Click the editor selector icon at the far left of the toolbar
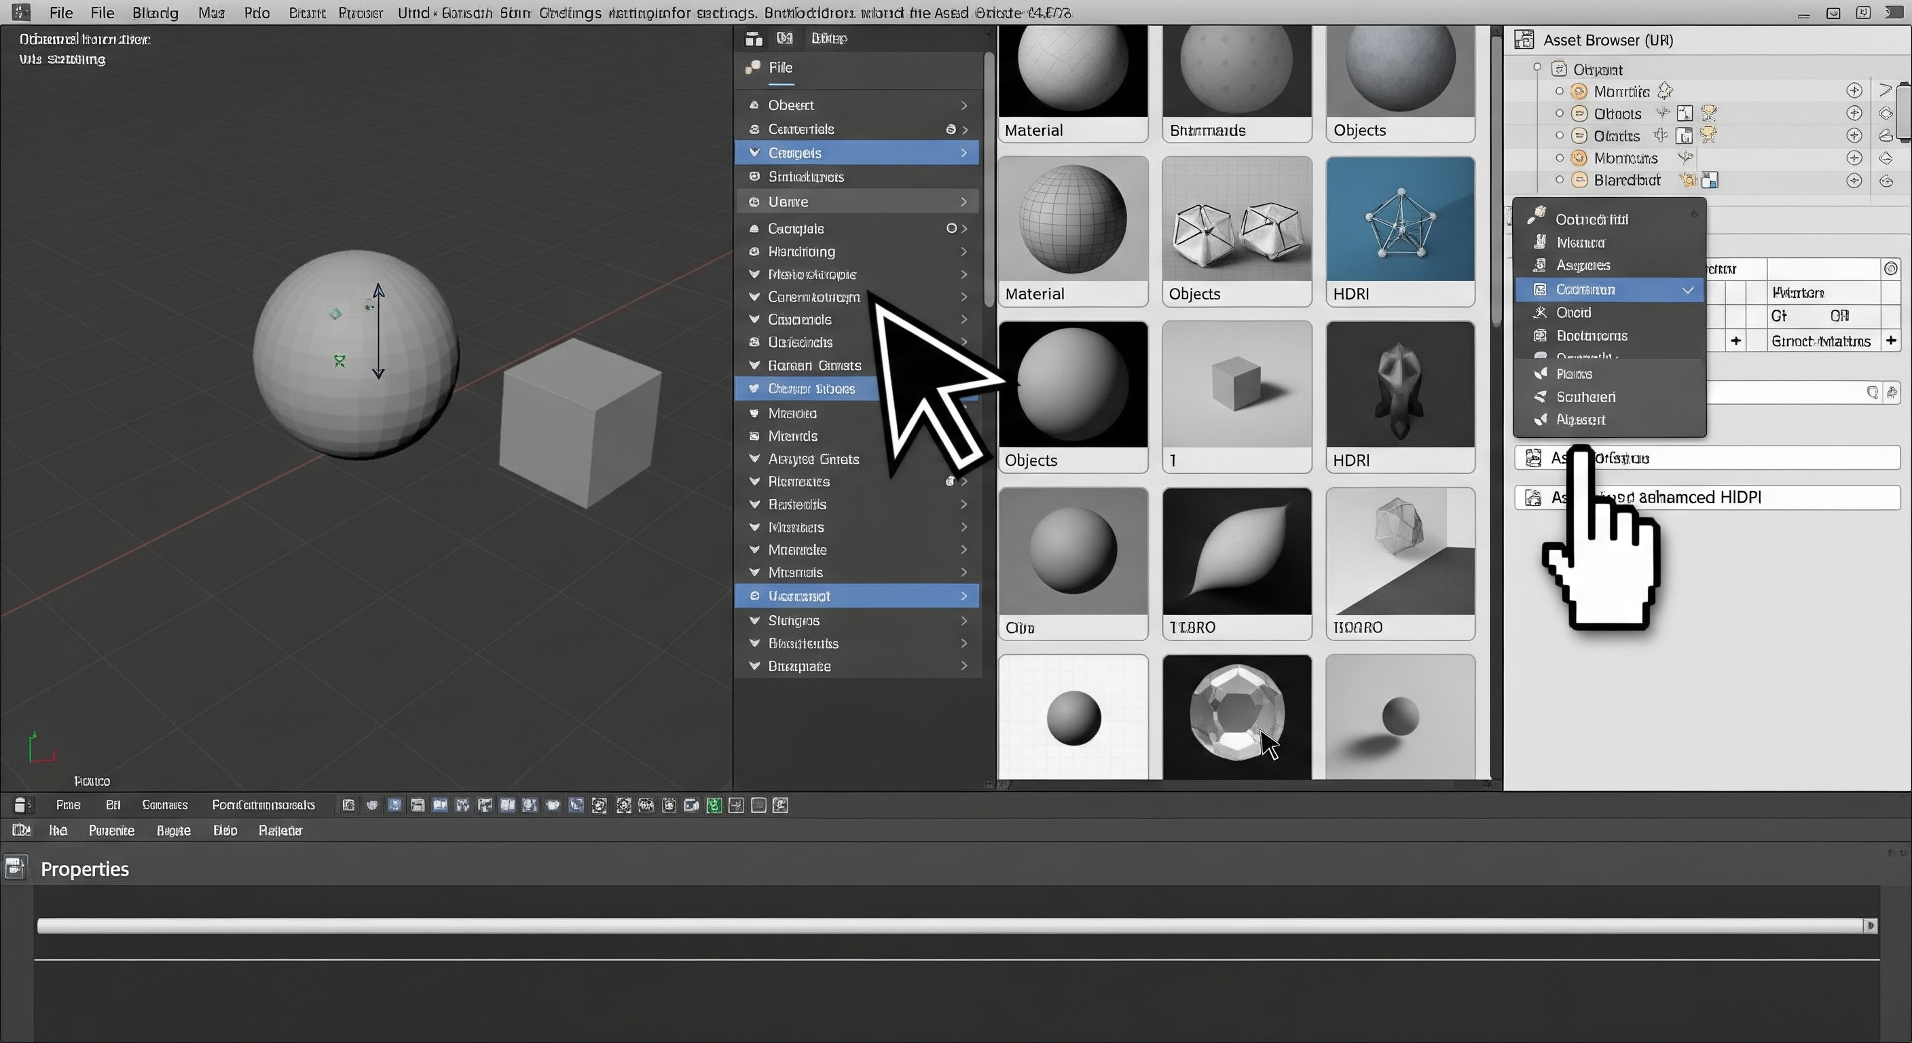This screenshot has height=1043, width=1912. [22, 805]
